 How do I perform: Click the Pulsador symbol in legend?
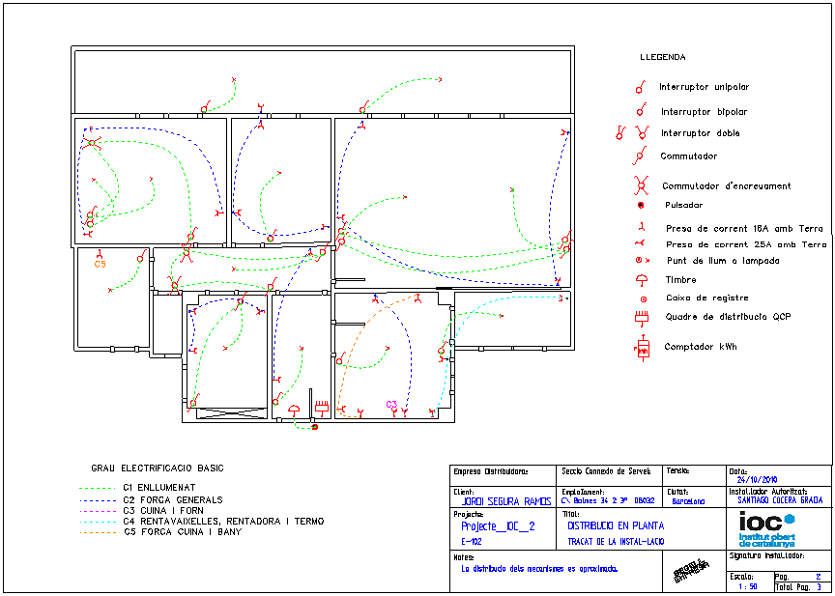pyautogui.click(x=640, y=205)
